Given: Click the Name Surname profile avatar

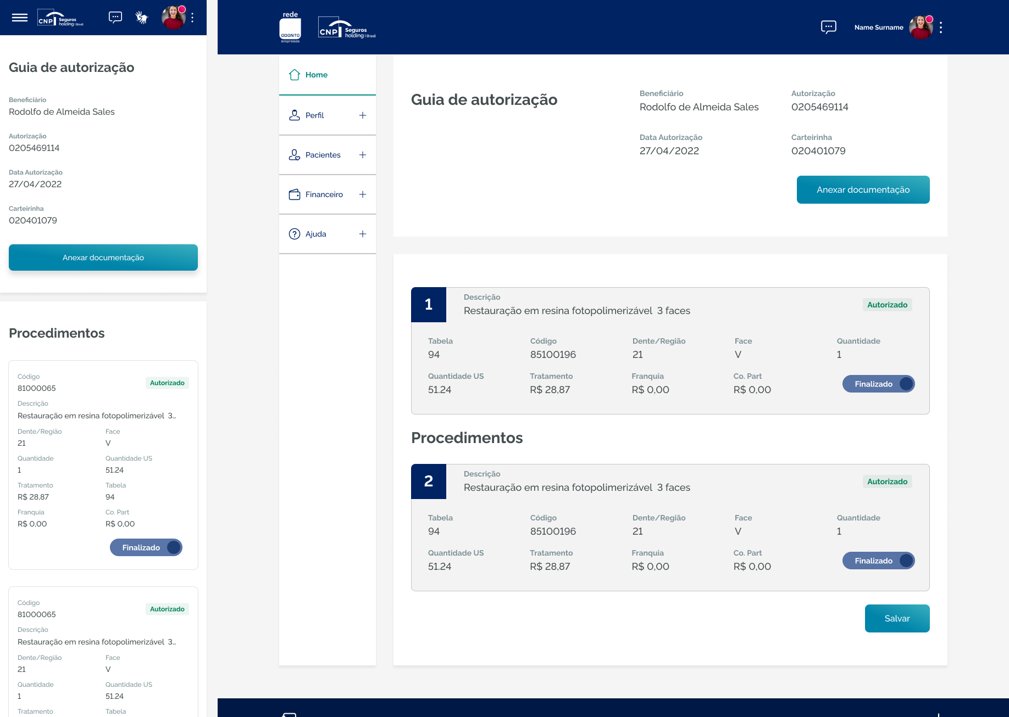Looking at the screenshot, I should (921, 27).
